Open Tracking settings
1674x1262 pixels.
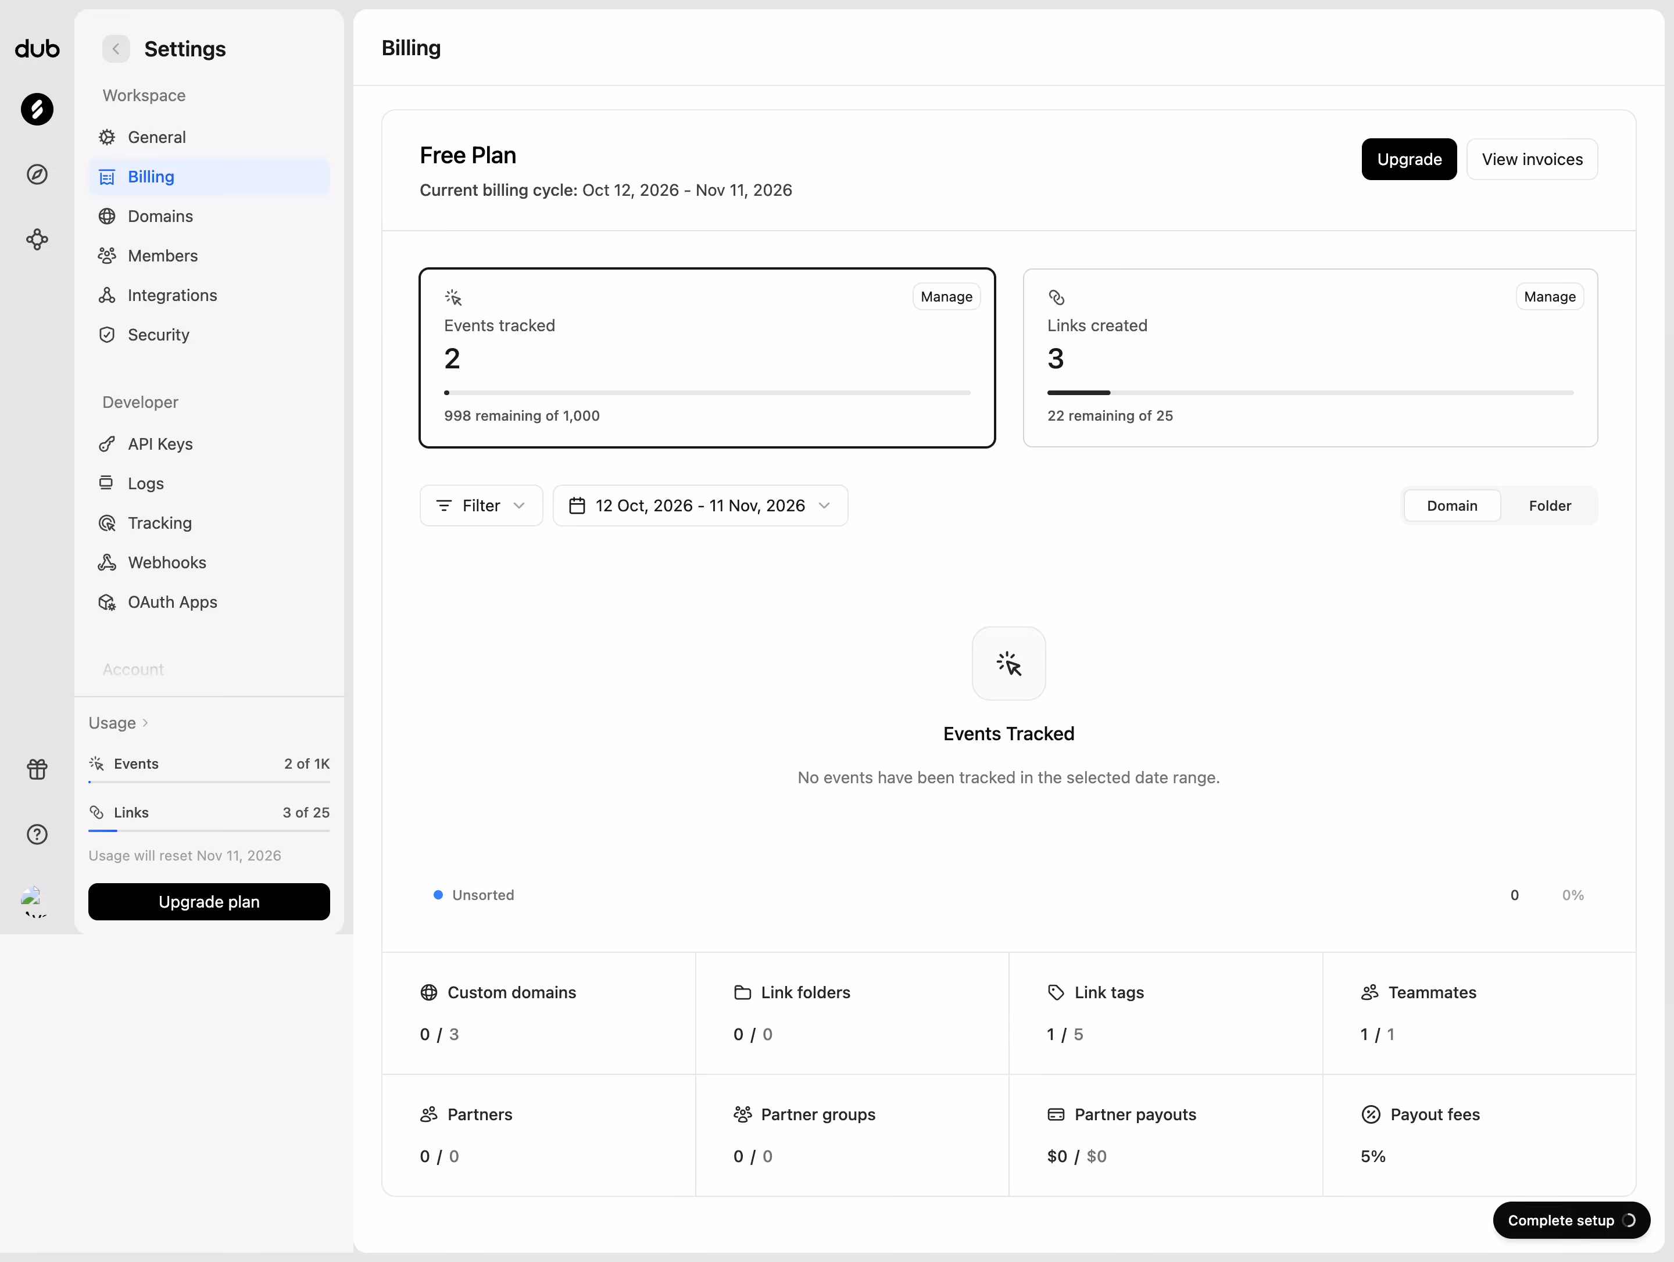[209, 523]
